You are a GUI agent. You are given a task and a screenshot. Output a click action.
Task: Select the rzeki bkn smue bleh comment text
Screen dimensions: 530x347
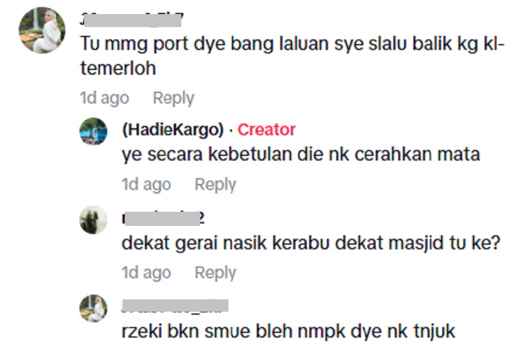click(x=289, y=332)
